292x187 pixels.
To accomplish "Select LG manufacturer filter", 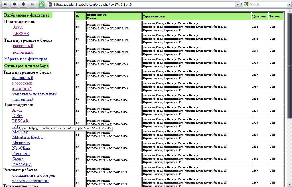I will (x=15, y=126).
